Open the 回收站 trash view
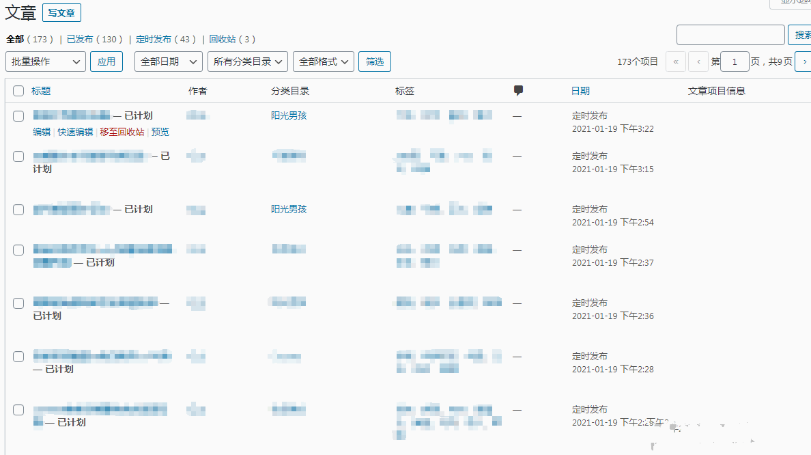 pyautogui.click(x=222, y=40)
